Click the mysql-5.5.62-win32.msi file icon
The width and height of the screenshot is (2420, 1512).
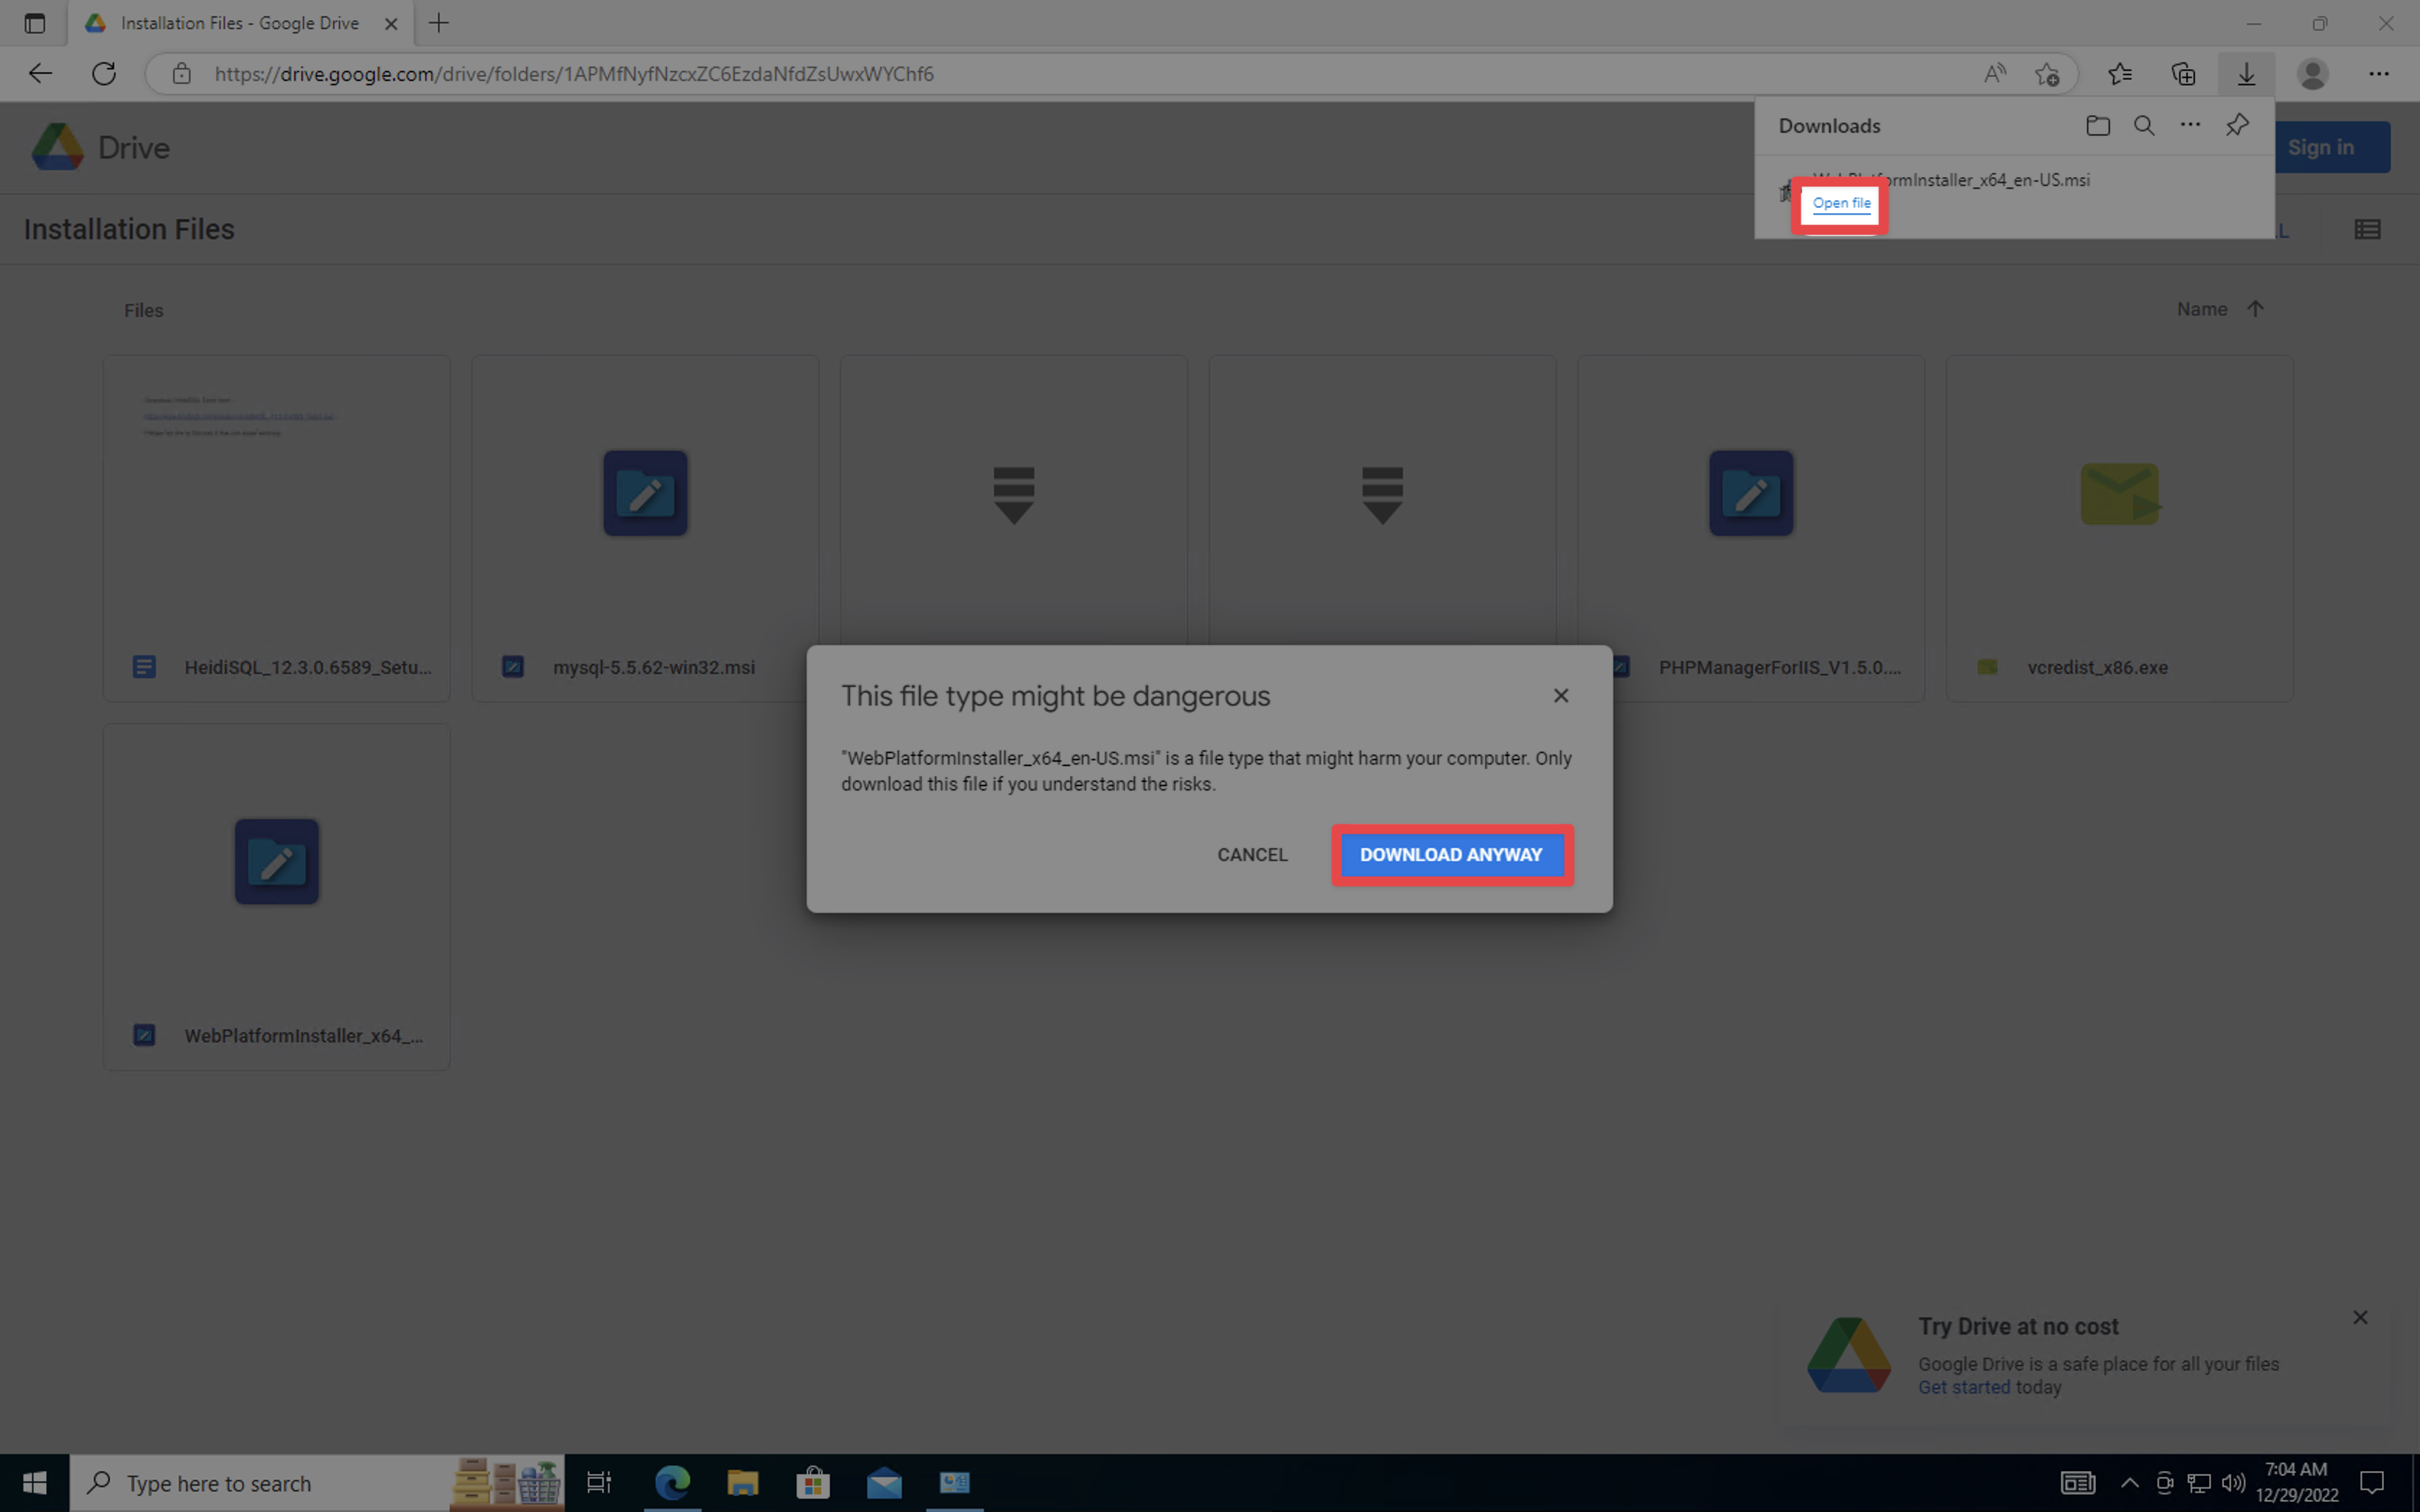[x=645, y=493]
